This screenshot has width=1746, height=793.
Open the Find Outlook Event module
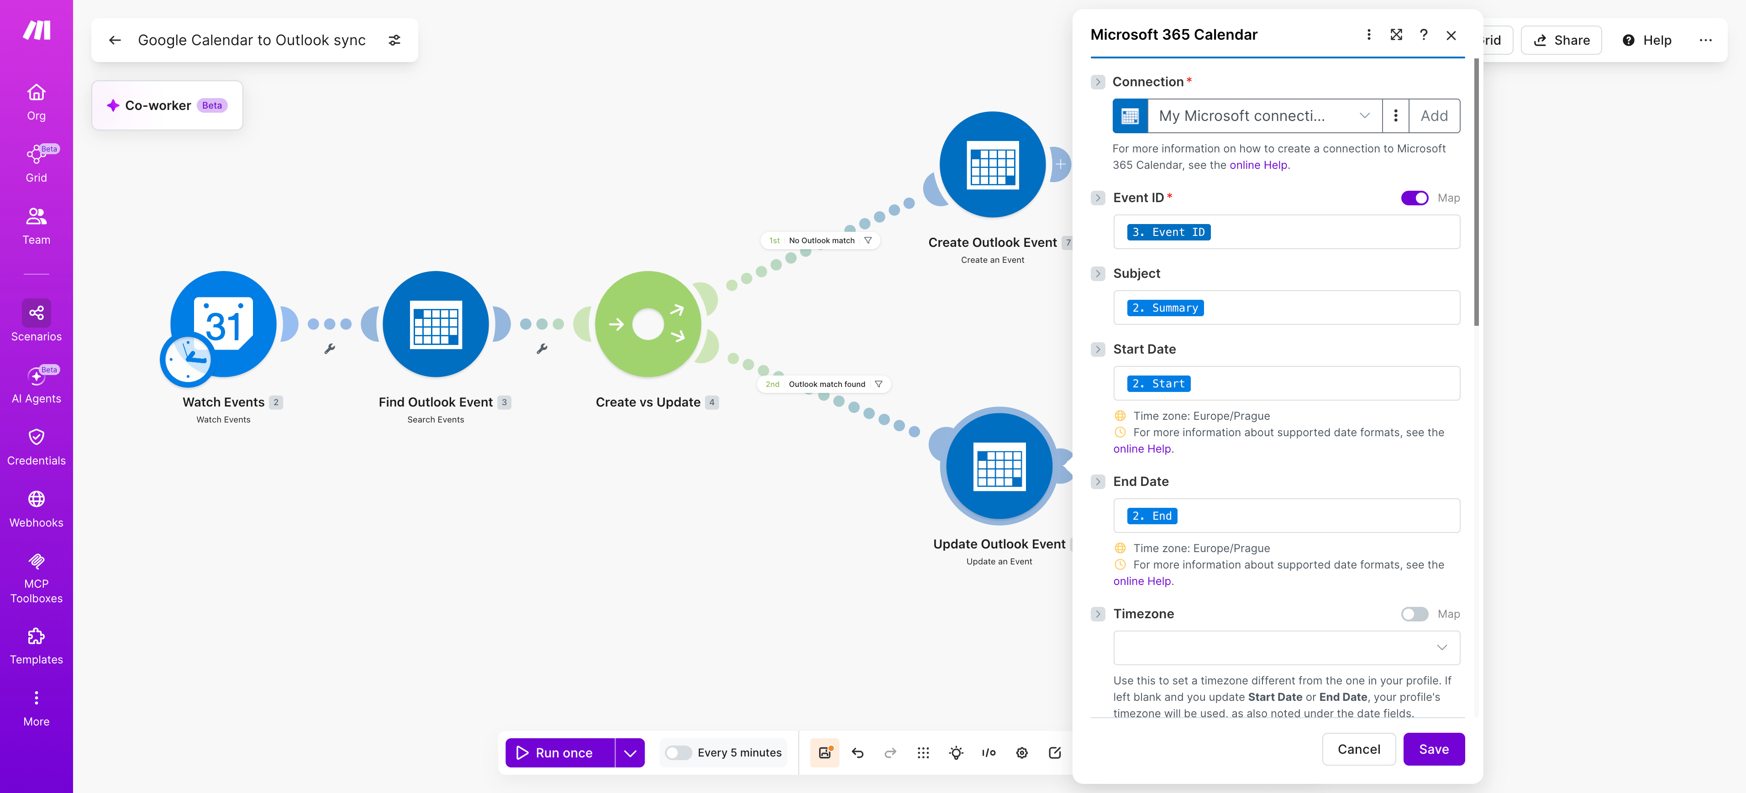point(436,323)
